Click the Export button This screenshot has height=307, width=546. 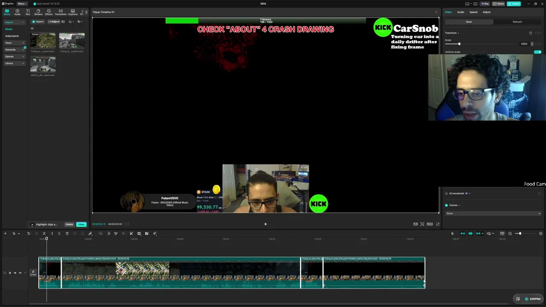tap(514, 4)
